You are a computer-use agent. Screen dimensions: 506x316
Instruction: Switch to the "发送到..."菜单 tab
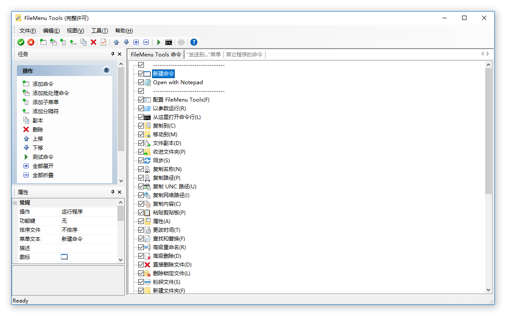[203, 54]
